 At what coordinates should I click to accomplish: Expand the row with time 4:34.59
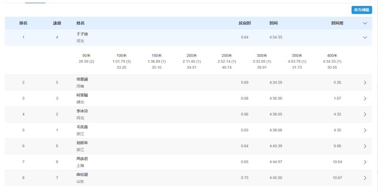coord(365,83)
